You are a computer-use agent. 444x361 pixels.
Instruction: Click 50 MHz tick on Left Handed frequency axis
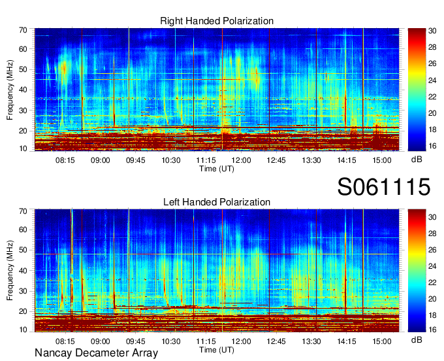pyautogui.click(x=23, y=250)
